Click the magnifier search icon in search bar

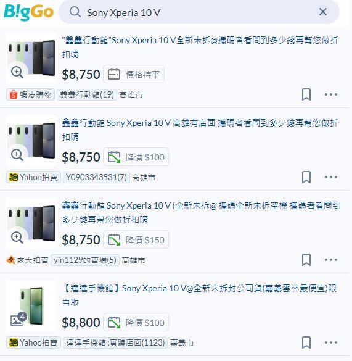[75, 12]
